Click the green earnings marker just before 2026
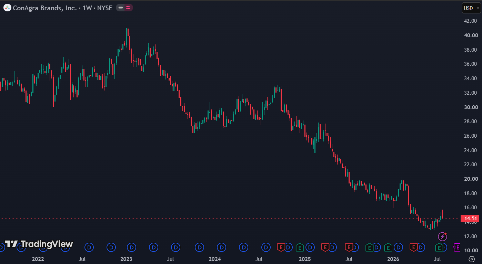 (388, 247)
